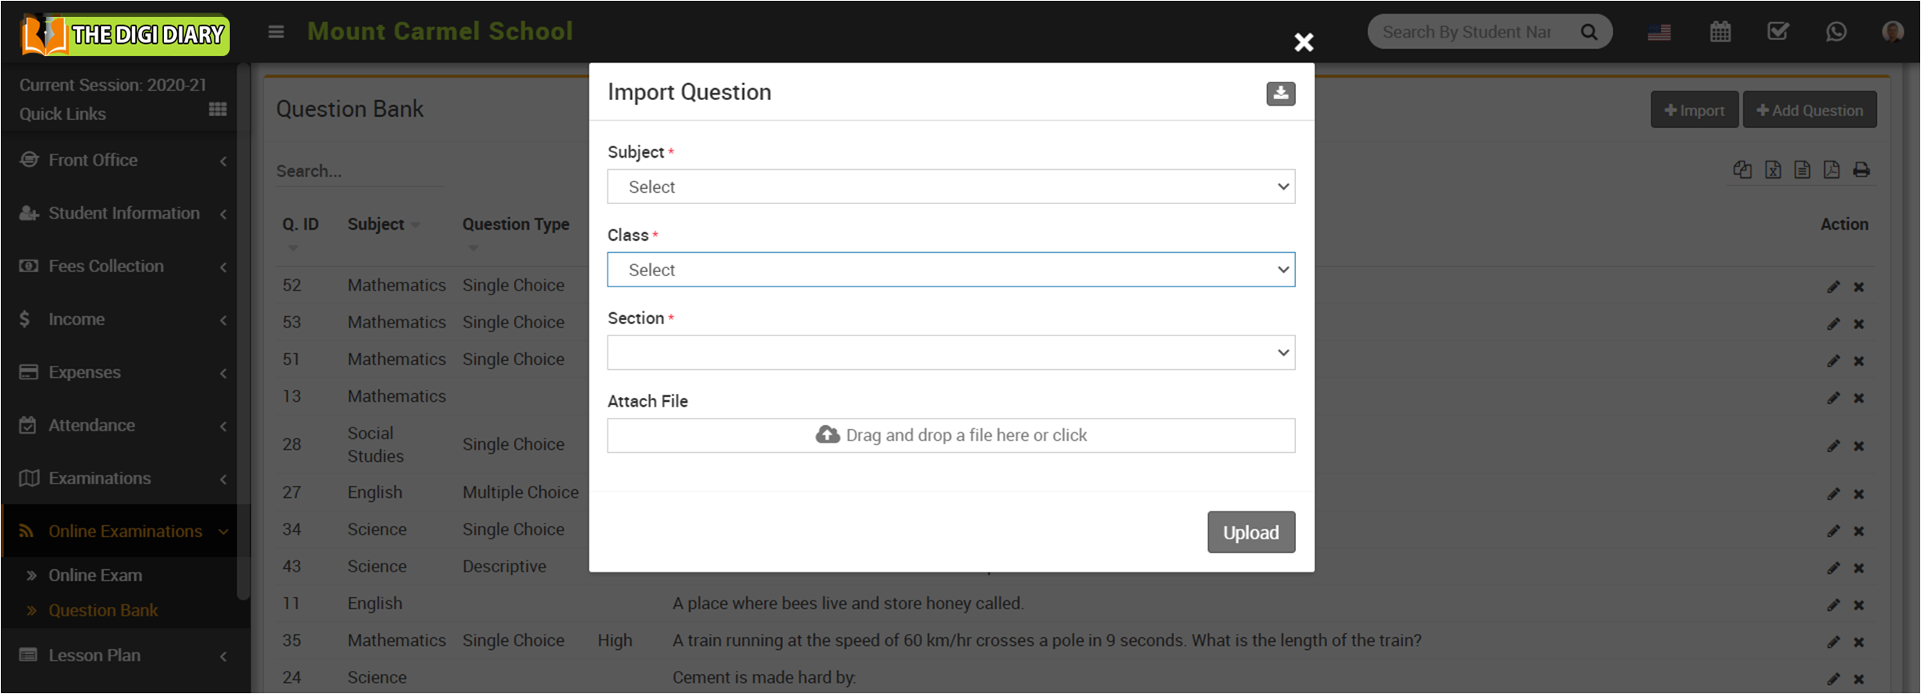Open the Class dropdown
The height and width of the screenshot is (694, 1921).
click(950, 270)
